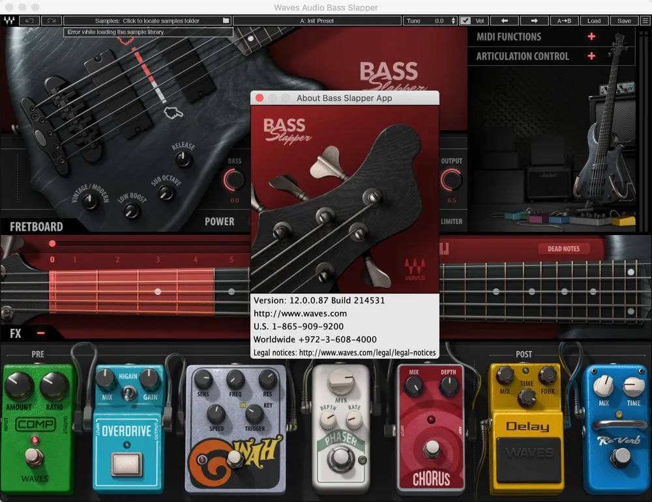Click the Wah pedal Freq knob
The width and height of the screenshot is (652, 502).
[235, 379]
